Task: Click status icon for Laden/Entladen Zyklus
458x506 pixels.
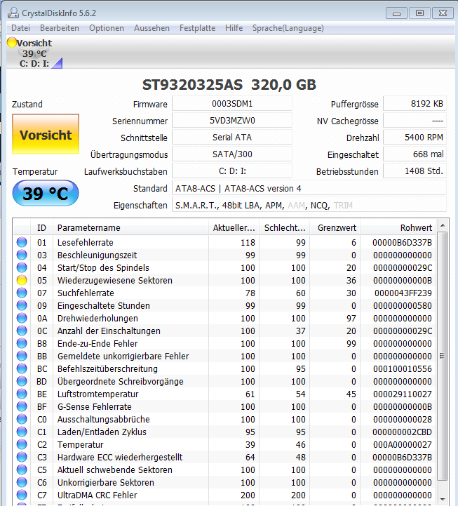Action: 22,432
